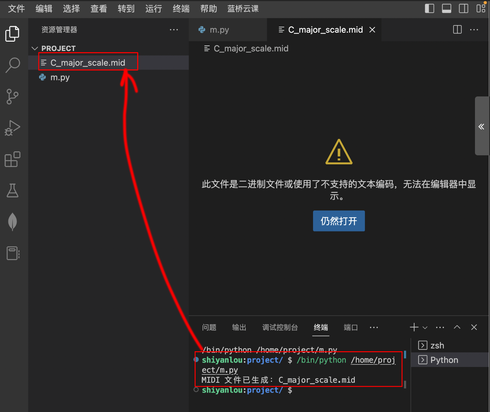The height and width of the screenshot is (412, 490).
Task: Open the Search view in the activity bar
Action: click(x=12, y=65)
